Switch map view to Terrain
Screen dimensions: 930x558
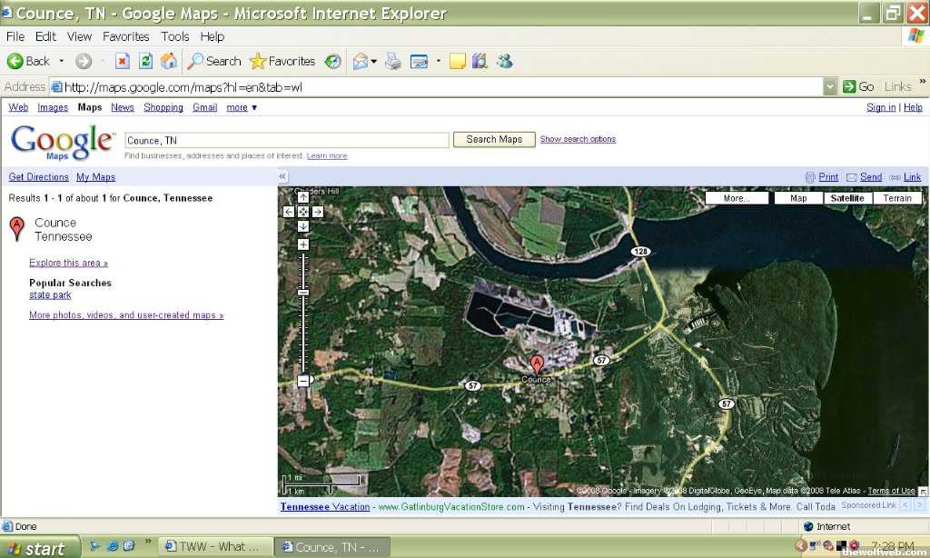click(x=897, y=198)
